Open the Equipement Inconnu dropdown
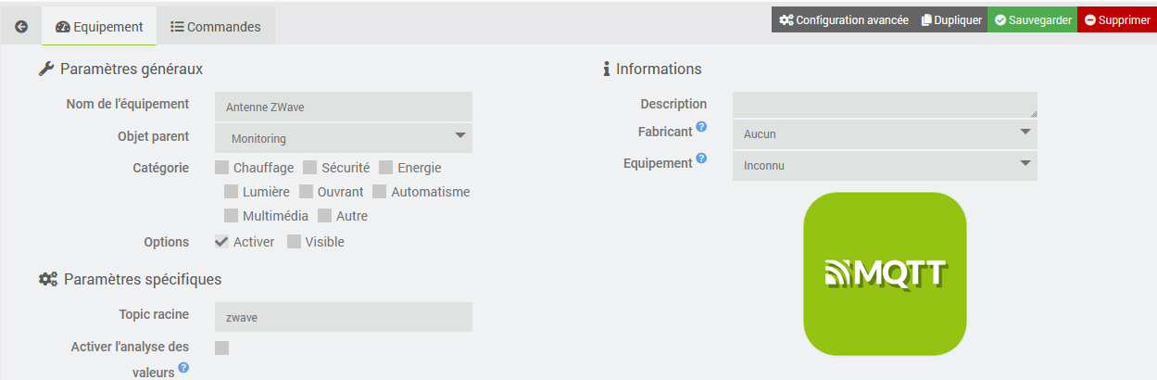Viewport: 1157px width, 380px height. [x=884, y=166]
